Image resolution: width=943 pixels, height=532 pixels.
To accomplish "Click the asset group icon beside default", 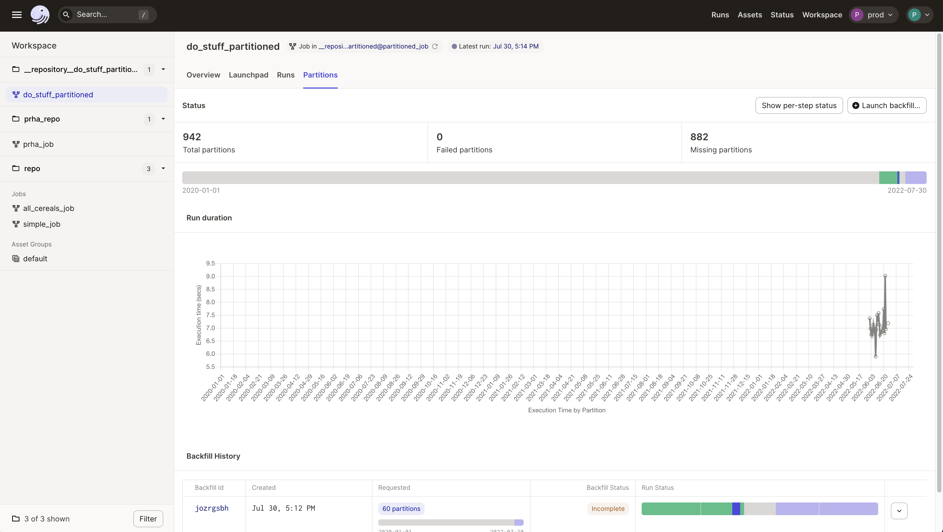I will (16, 258).
